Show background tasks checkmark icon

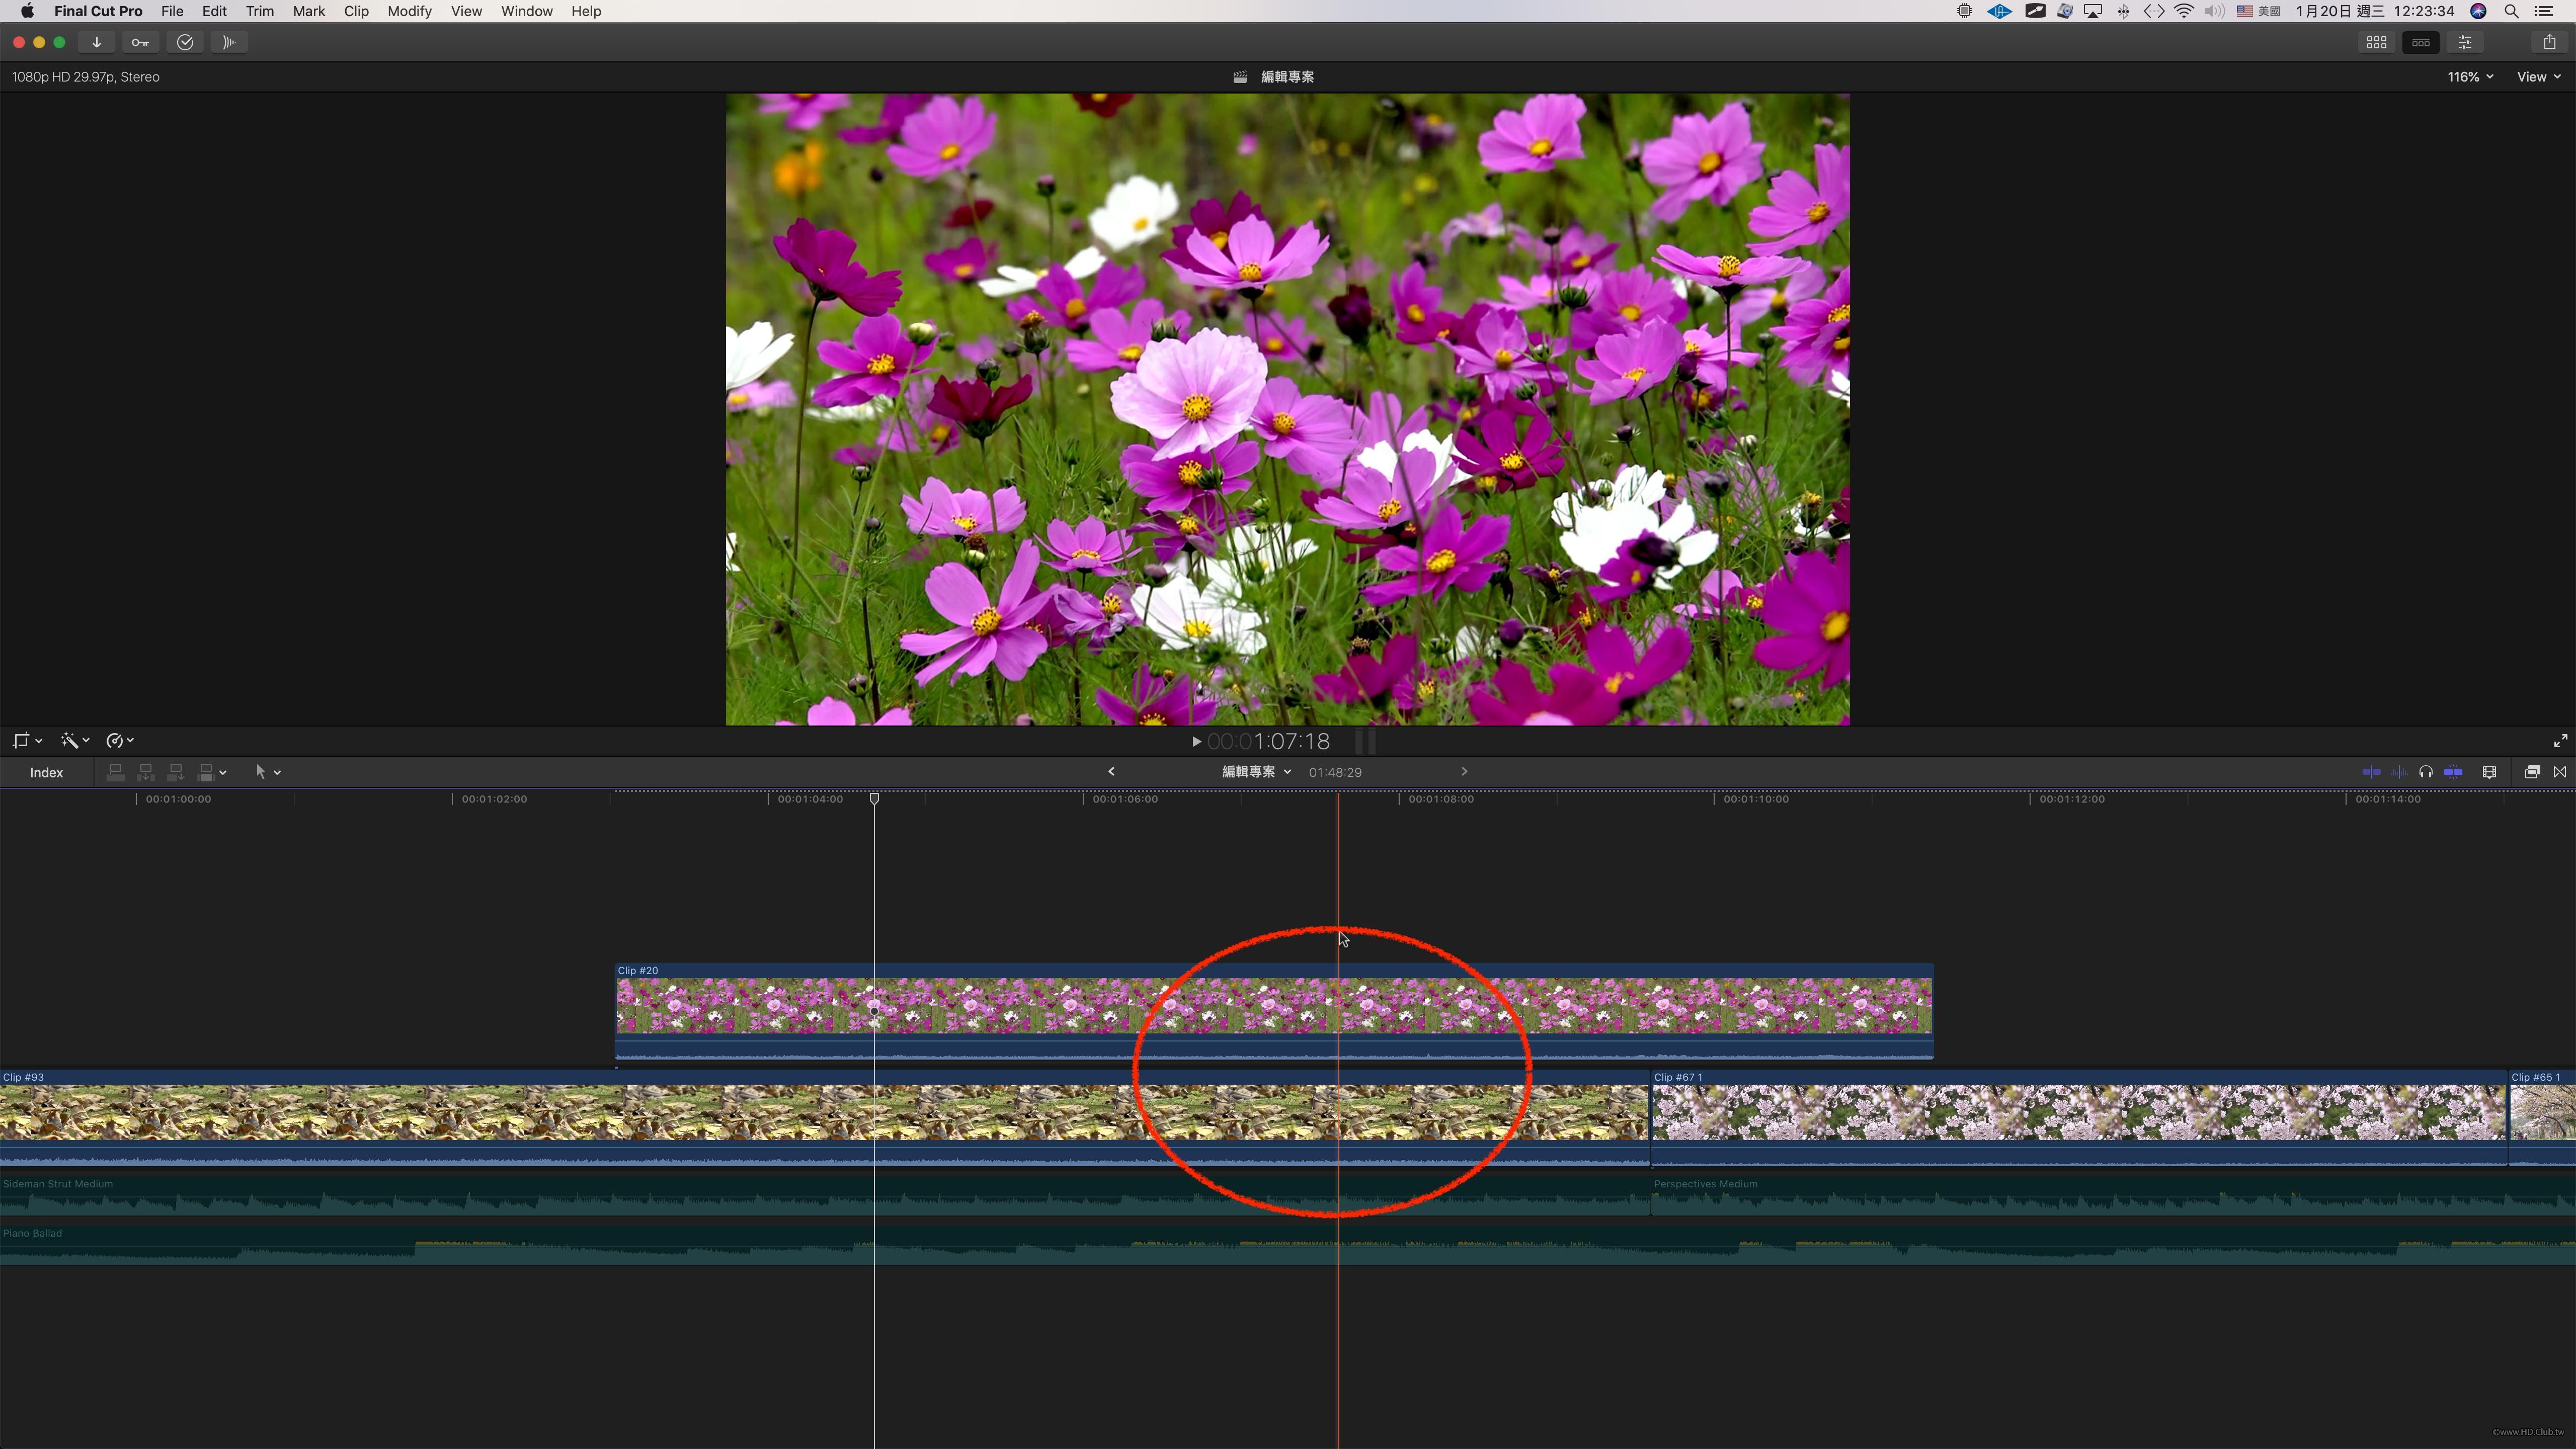pos(185,42)
